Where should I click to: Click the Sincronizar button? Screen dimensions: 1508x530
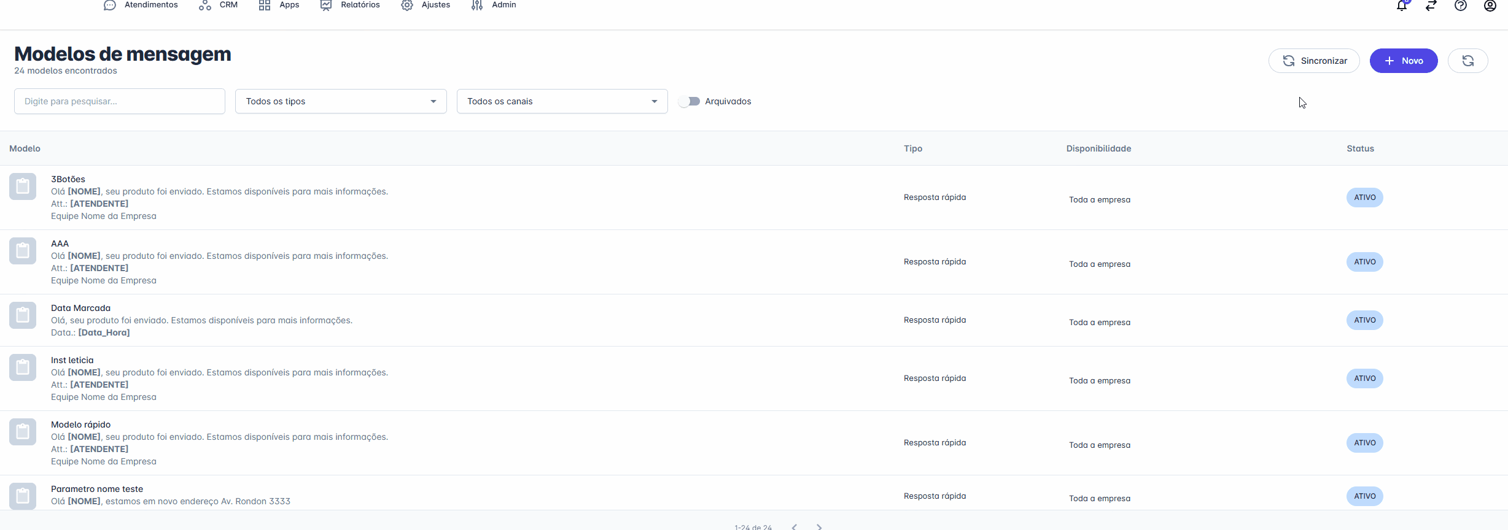(x=1314, y=61)
